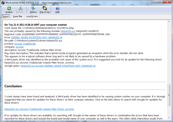Open the Acronis Try&Decide product link
Screen dimensions: 173x122
pos(25,44)
